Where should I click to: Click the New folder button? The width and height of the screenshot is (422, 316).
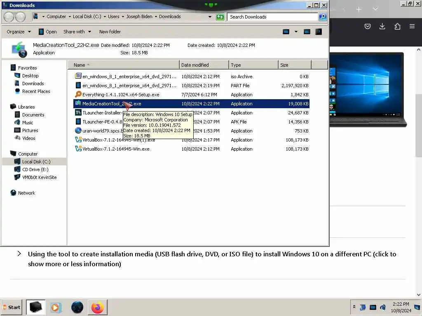(x=110, y=32)
